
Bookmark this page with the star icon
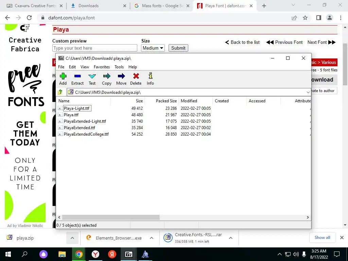pyautogui.click(x=305, y=18)
